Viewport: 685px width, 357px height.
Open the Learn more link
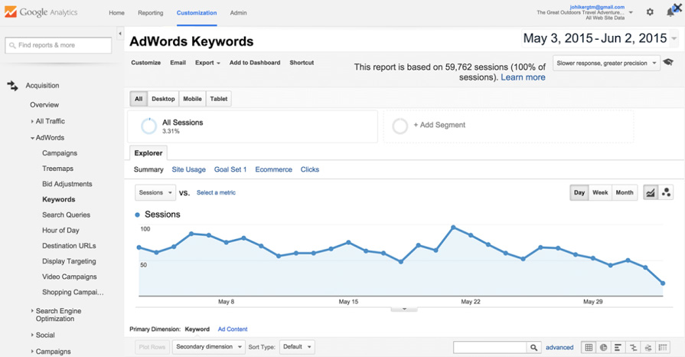(523, 77)
